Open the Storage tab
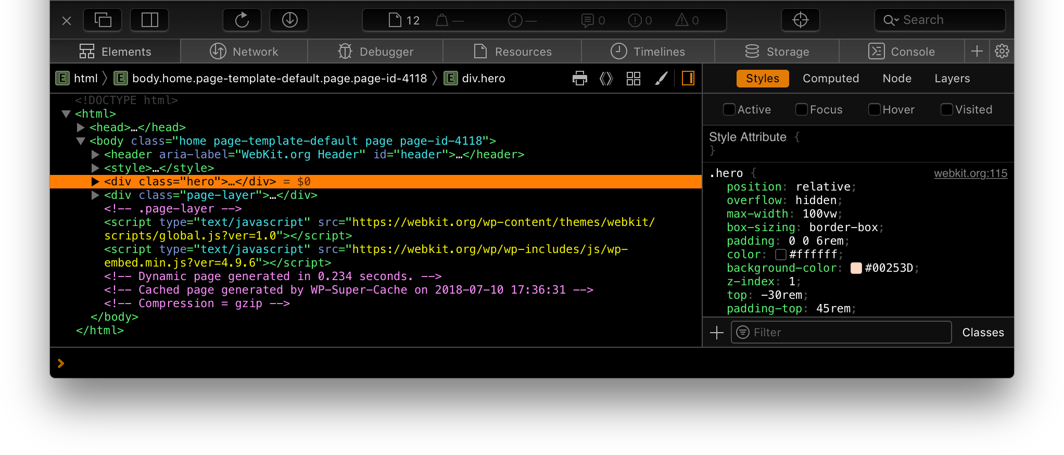 [x=777, y=52]
